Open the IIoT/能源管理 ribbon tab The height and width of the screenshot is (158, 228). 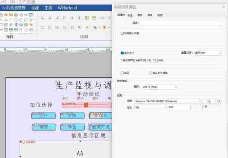click(14, 8)
